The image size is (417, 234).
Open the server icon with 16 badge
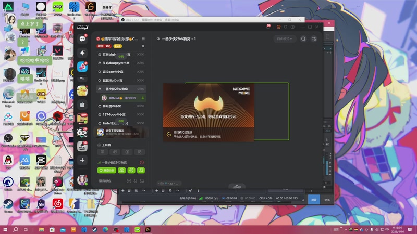[x=82, y=146]
